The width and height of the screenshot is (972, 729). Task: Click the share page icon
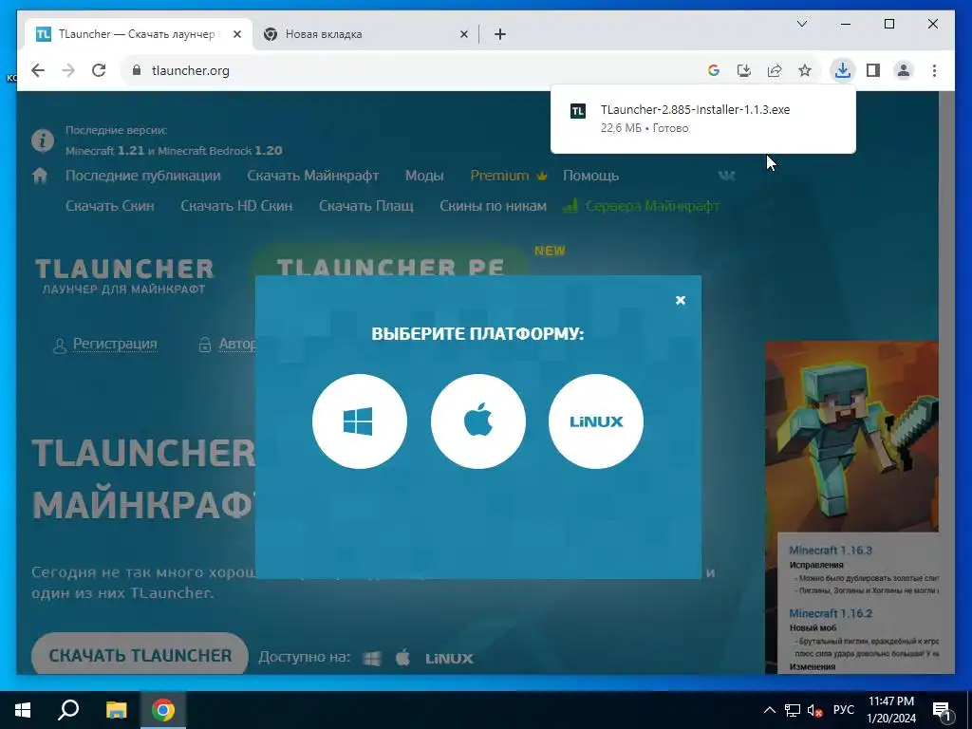(x=775, y=70)
